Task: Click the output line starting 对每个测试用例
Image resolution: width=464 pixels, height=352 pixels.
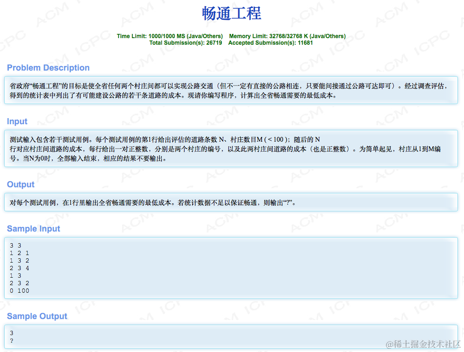Action: point(153,203)
